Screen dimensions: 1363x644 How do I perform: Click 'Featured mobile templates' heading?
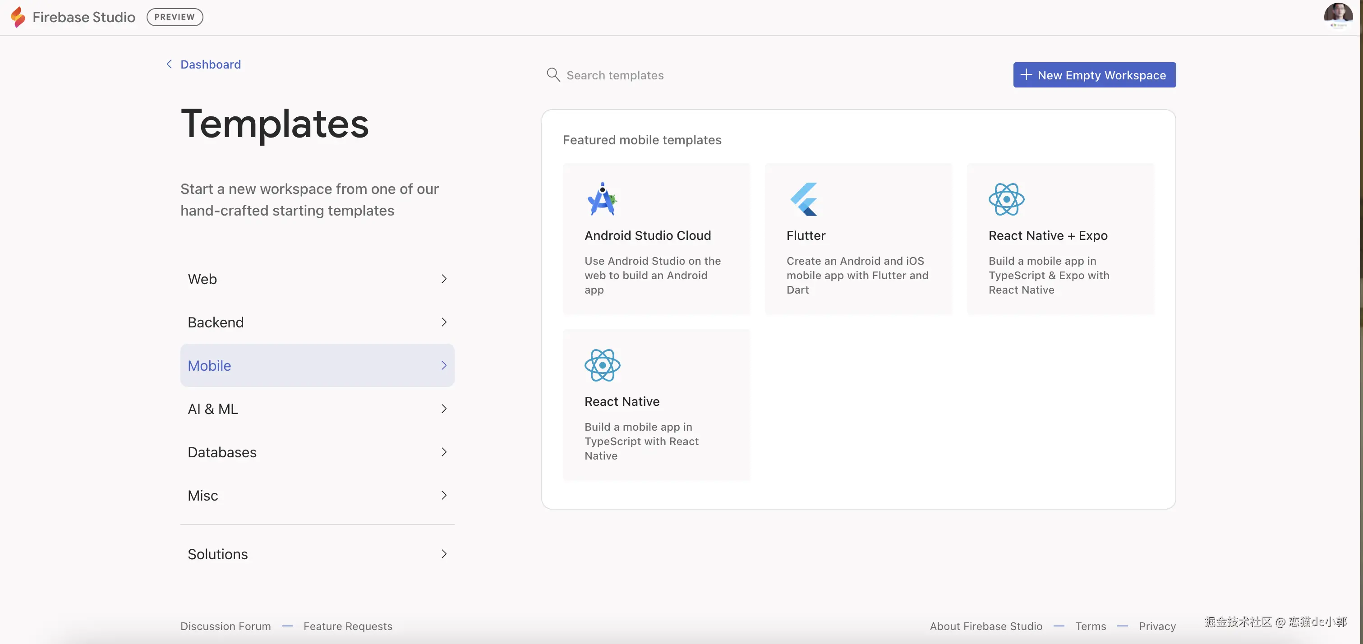click(642, 140)
